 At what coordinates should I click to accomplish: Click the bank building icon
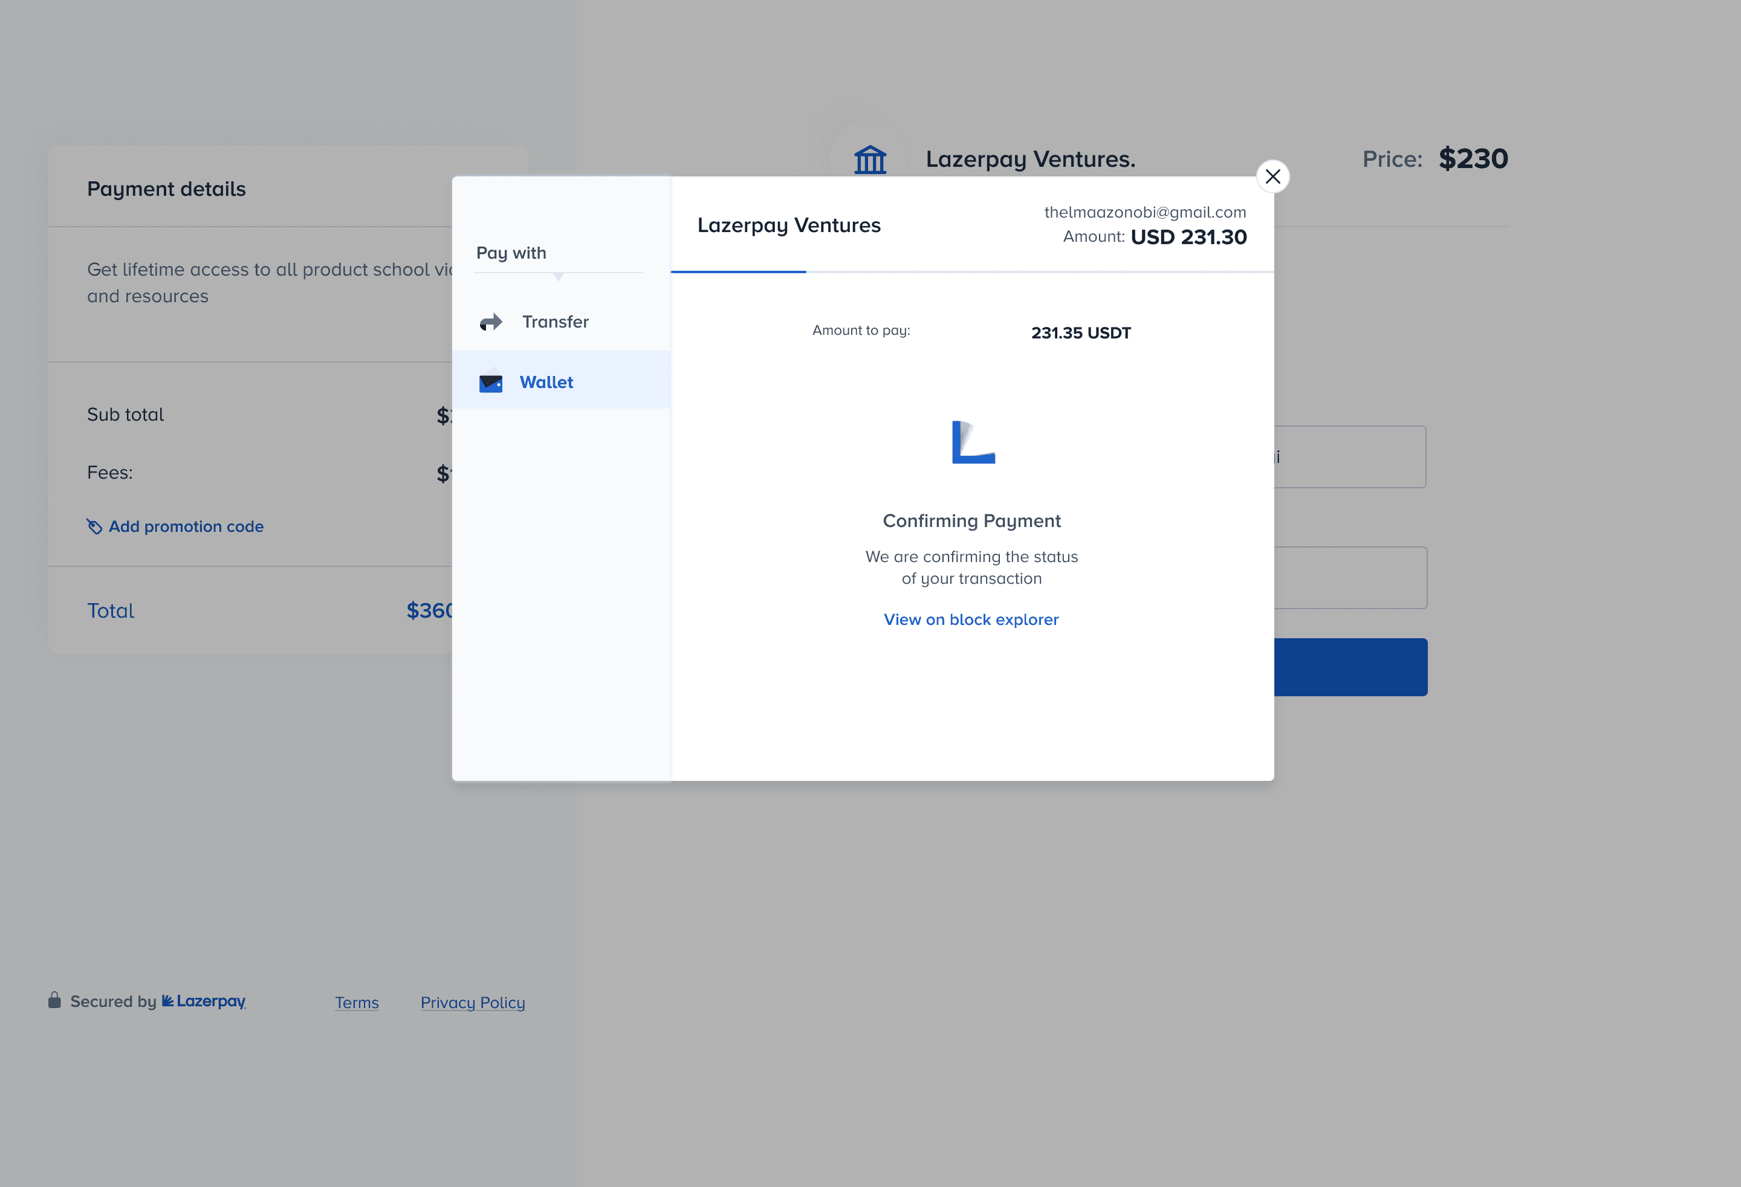[x=870, y=160]
